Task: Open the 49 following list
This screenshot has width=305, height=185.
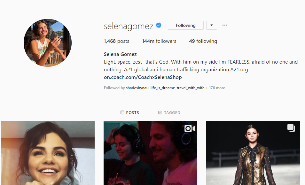Action: (203, 41)
